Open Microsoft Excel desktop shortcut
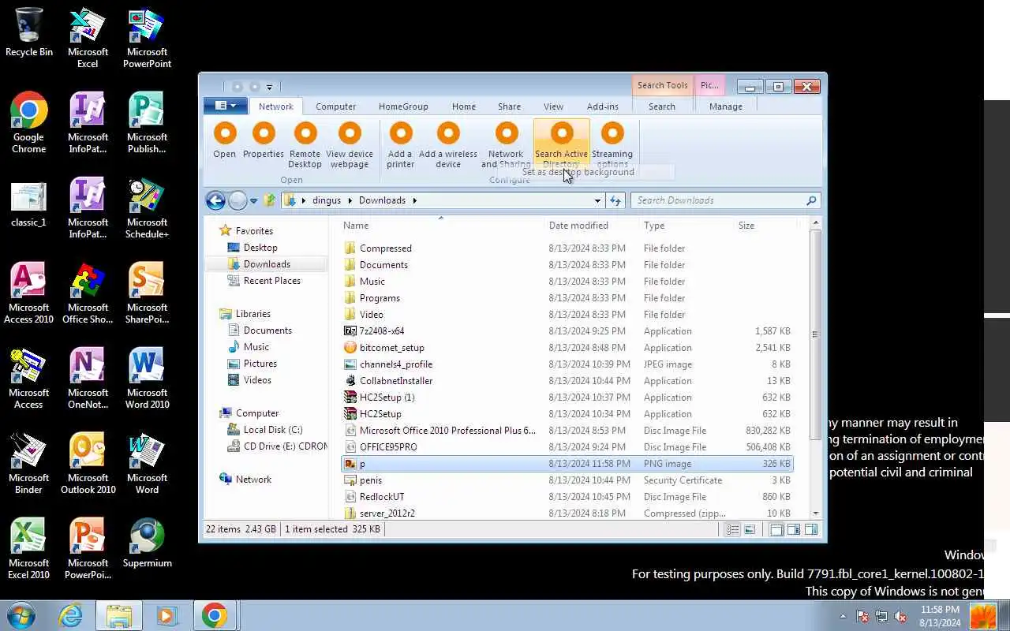The height and width of the screenshot is (631, 1010). (88, 39)
